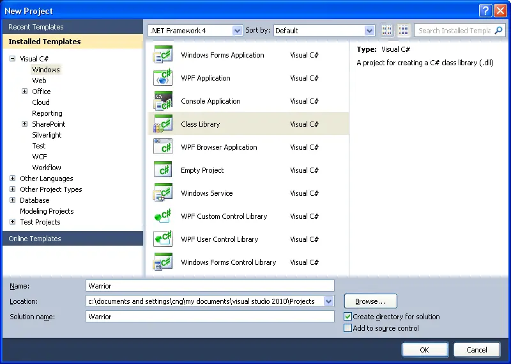Click the Cancel button
The image size is (511, 364).
477,350
